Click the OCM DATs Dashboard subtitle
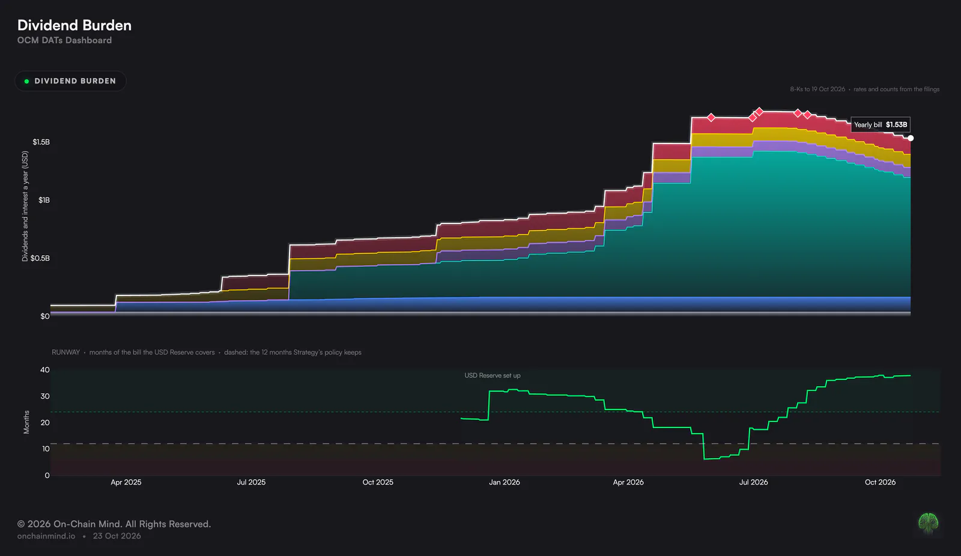The width and height of the screenshot is (961, 556). (x=64, y=40)
